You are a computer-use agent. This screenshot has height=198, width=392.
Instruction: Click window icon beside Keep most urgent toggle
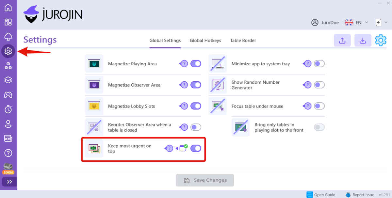point(183,148)
